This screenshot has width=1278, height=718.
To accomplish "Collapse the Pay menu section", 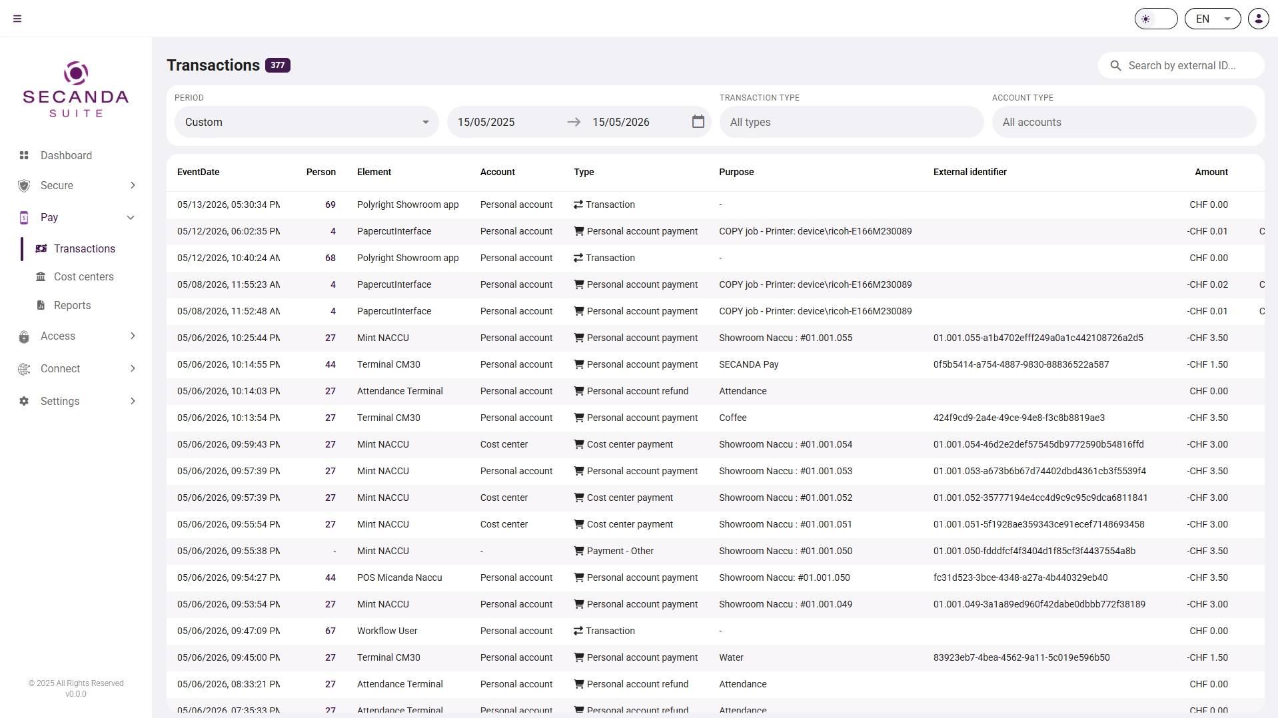I will (131, 217).
